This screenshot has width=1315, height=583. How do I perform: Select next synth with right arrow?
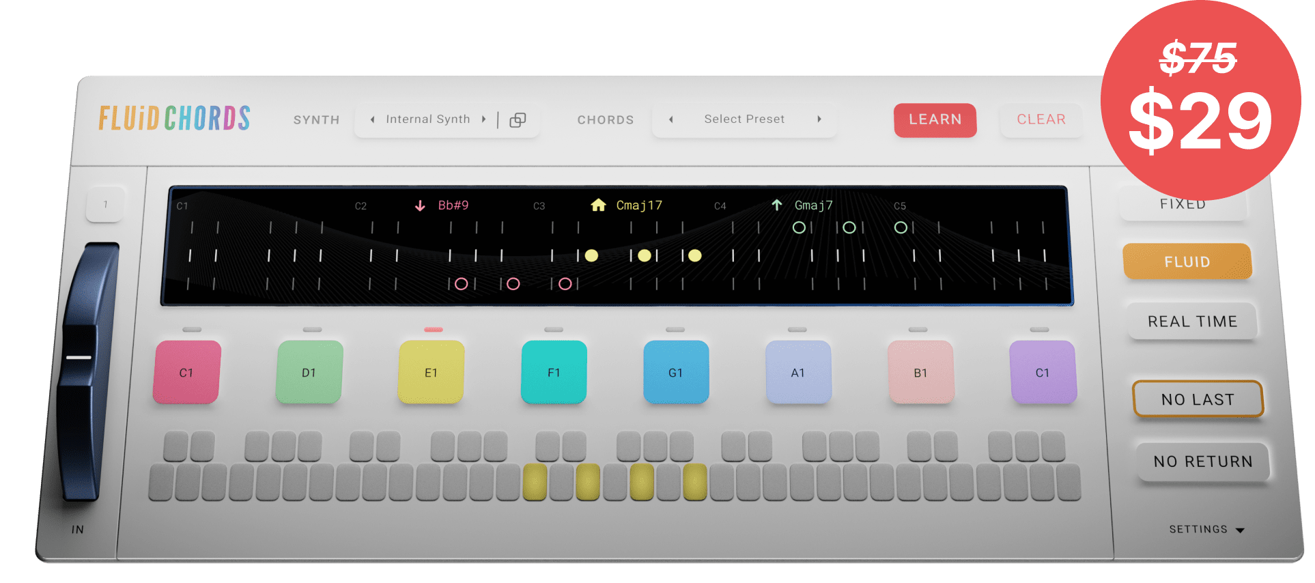483,119
